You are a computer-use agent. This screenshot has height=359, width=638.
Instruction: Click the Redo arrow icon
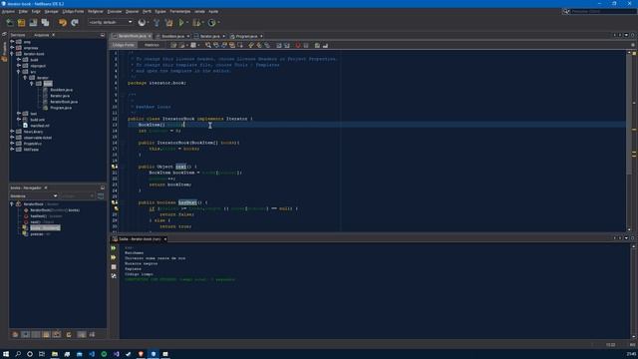coord(75,23)
